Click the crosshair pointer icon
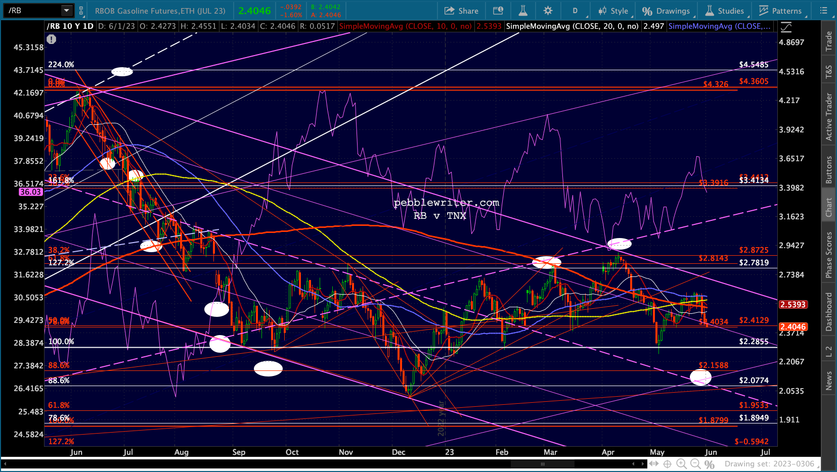The image size is (837, 472). (668, 464)
